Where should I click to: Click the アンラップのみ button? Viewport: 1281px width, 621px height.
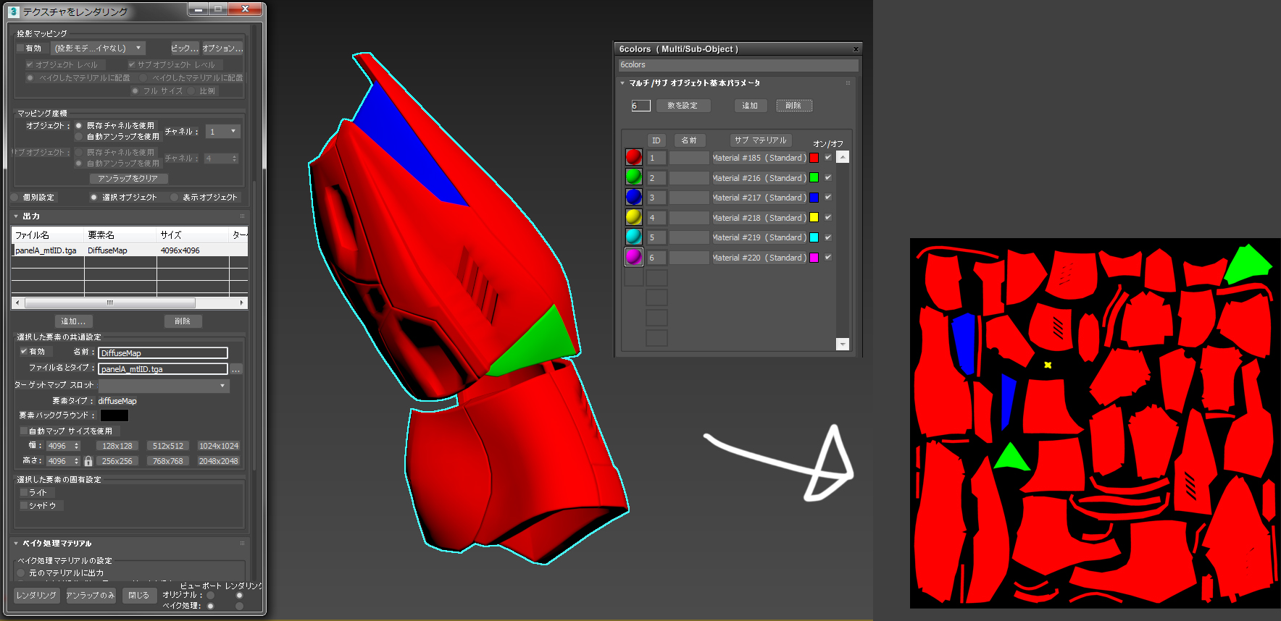91,595
